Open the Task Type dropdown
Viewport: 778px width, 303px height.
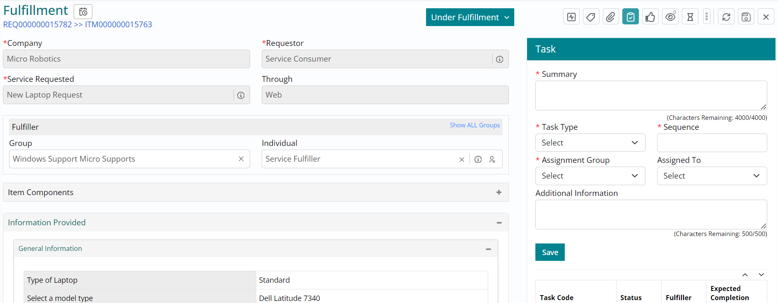click(590, 143)
